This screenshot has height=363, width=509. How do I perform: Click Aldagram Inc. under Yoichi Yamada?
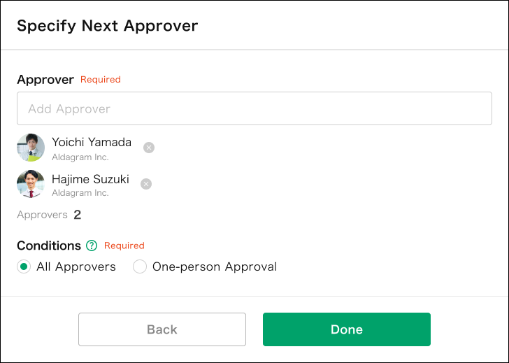[x=80, y=157]
